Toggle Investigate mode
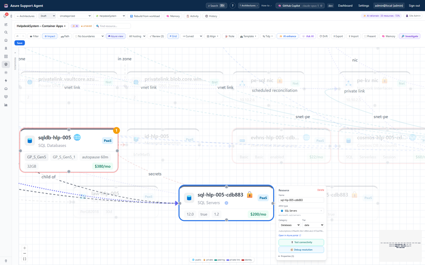The width and height of the screenshot is (425, 265). (x=410, y=36)
